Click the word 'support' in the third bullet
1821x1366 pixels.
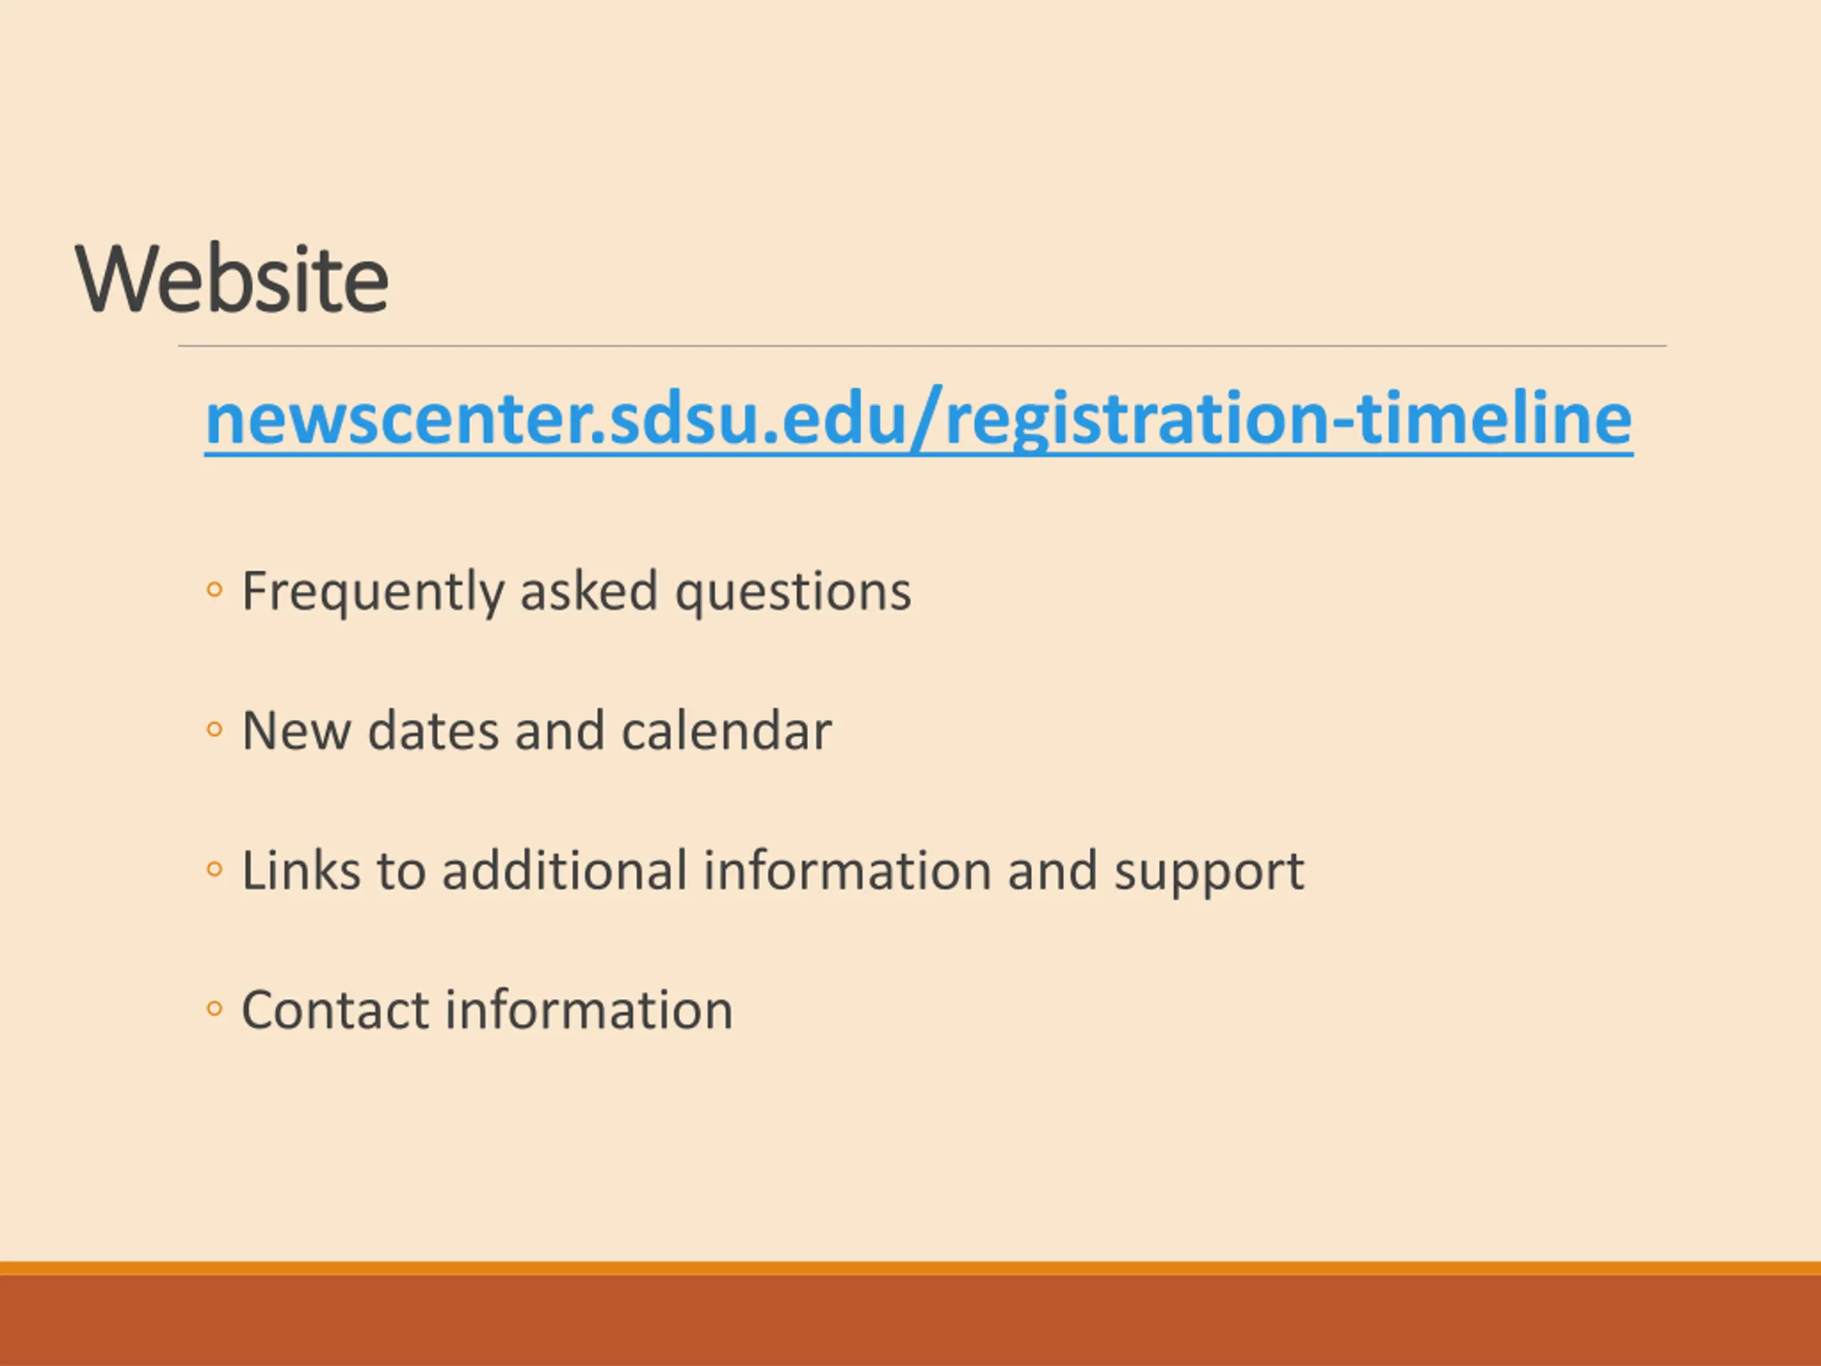tap(1209, 873)
